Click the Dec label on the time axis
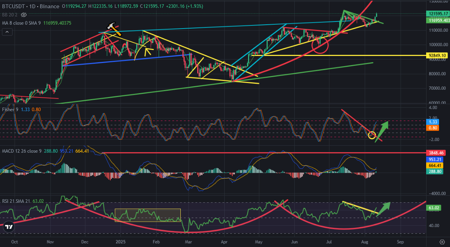Screen dimensions: 450x247 (x=85, y=242)
